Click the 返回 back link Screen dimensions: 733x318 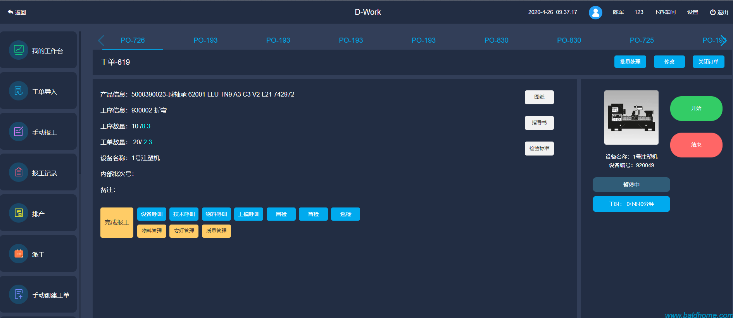click(17, 12)
